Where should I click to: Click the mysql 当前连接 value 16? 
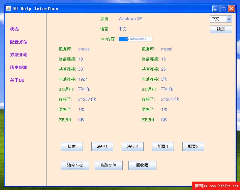pyautogui.click(x=163, y=59)
